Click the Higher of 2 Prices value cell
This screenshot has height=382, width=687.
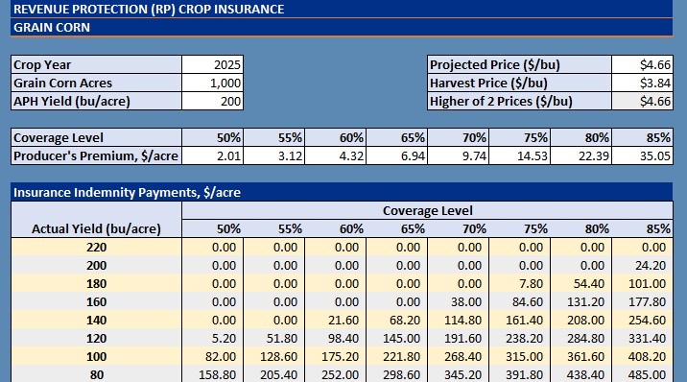point(642,101)
